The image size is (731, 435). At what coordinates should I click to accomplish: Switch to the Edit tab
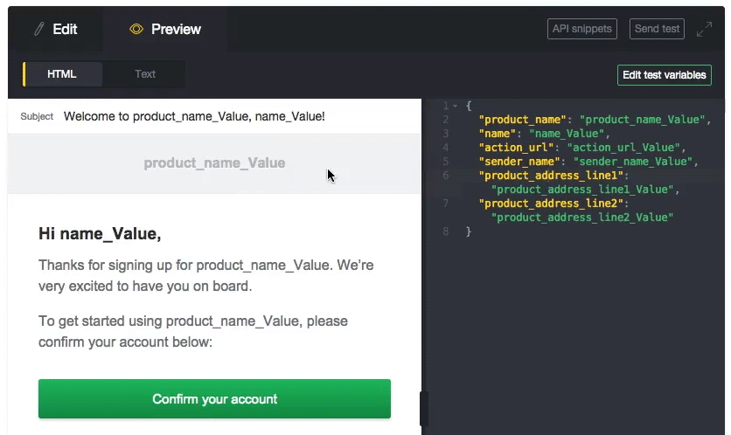point(55,29)
